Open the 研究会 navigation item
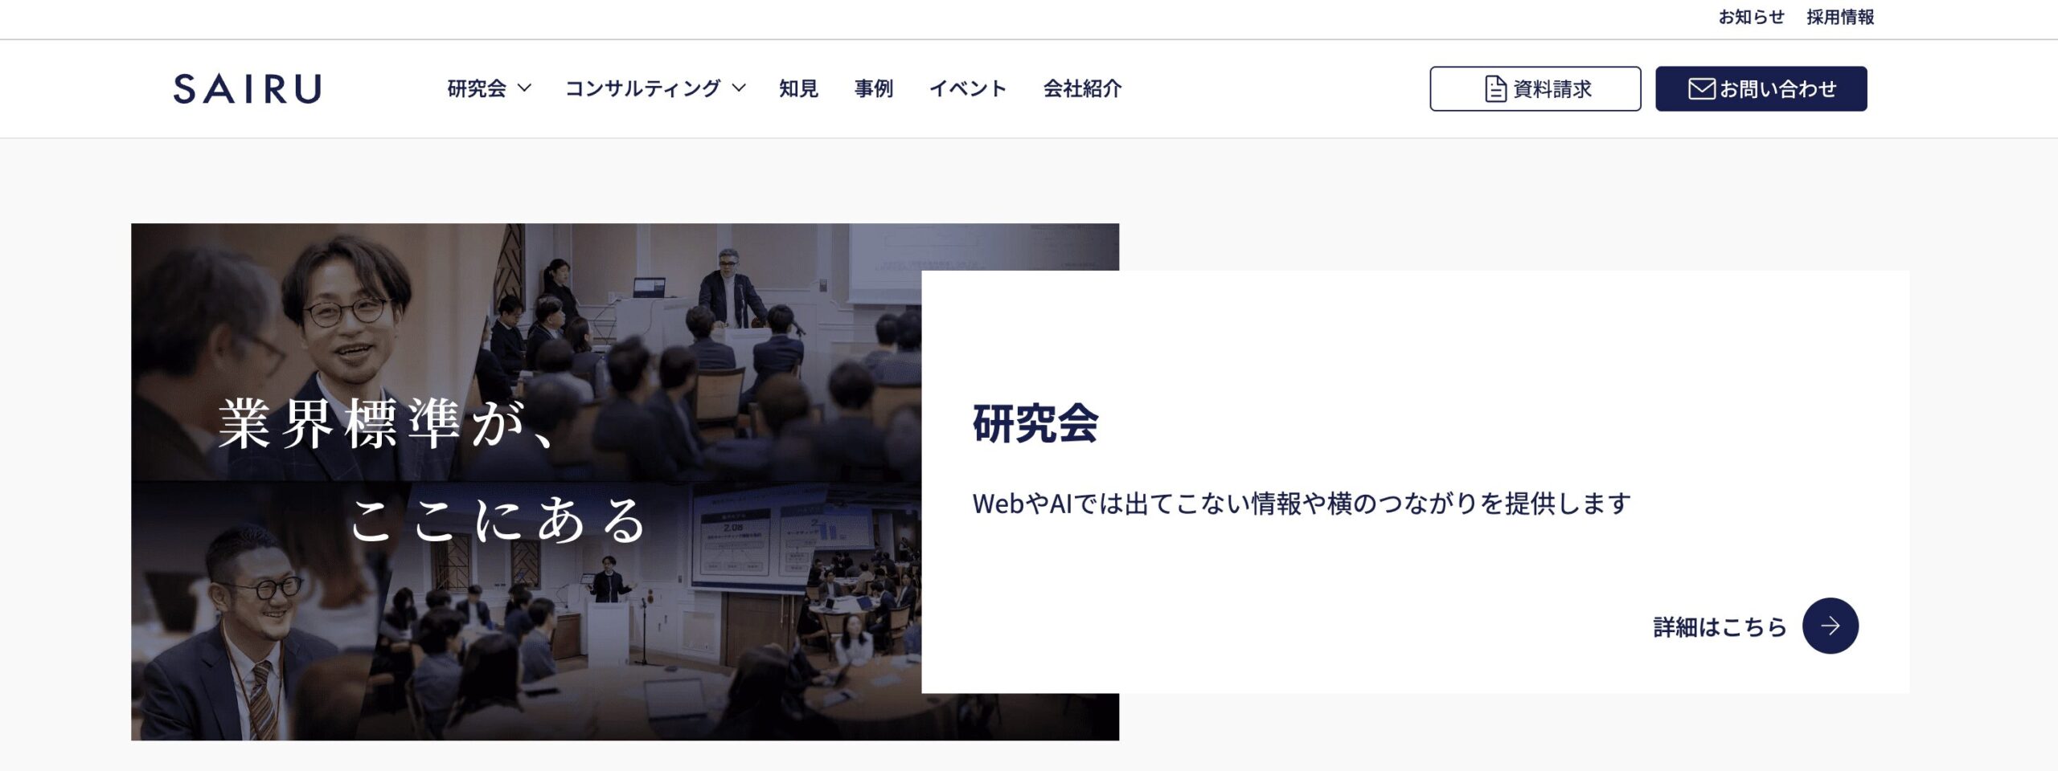 tap(477, 88)
